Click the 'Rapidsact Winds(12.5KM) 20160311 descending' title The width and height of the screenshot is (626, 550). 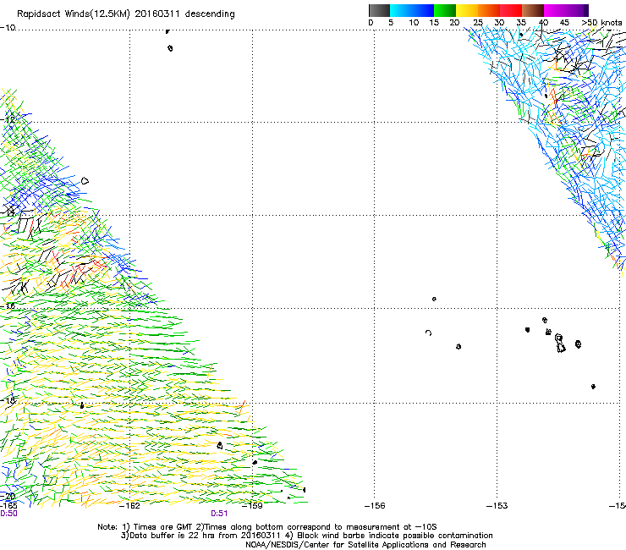(x=126, y=14)
